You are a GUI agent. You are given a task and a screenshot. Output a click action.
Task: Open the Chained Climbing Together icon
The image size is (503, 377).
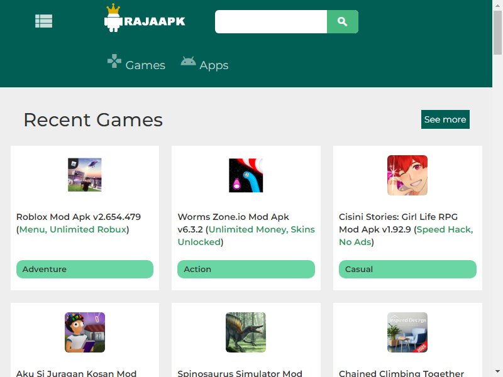coord(407,332)
